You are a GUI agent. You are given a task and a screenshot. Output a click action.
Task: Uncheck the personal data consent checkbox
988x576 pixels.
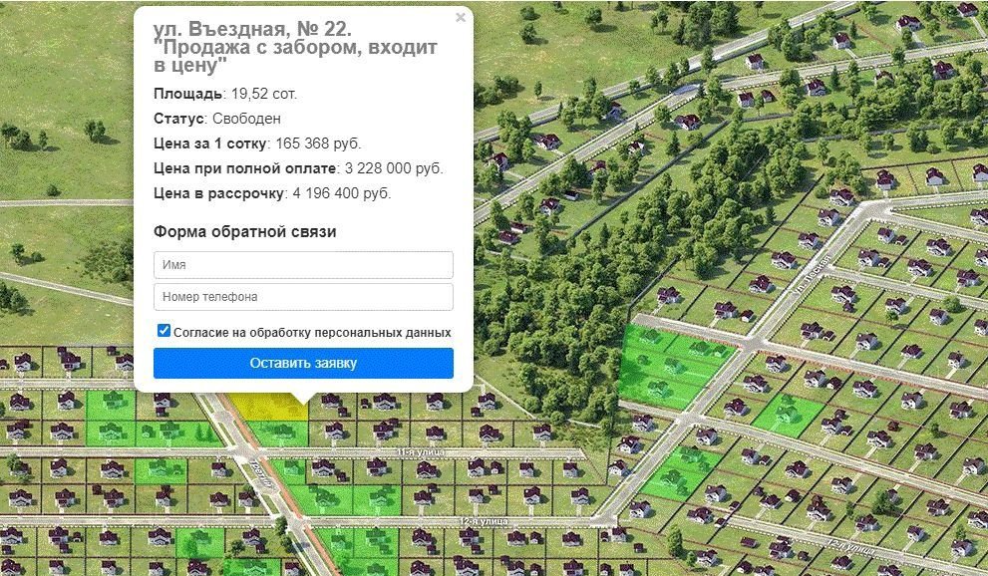click(x=164, y=331)
